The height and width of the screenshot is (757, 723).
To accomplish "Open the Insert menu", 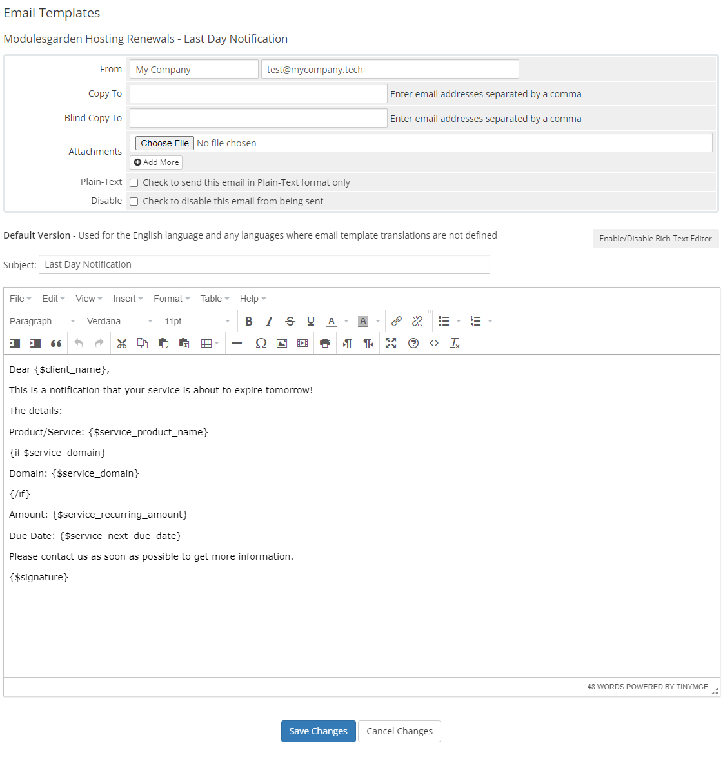I will [128, 299].
